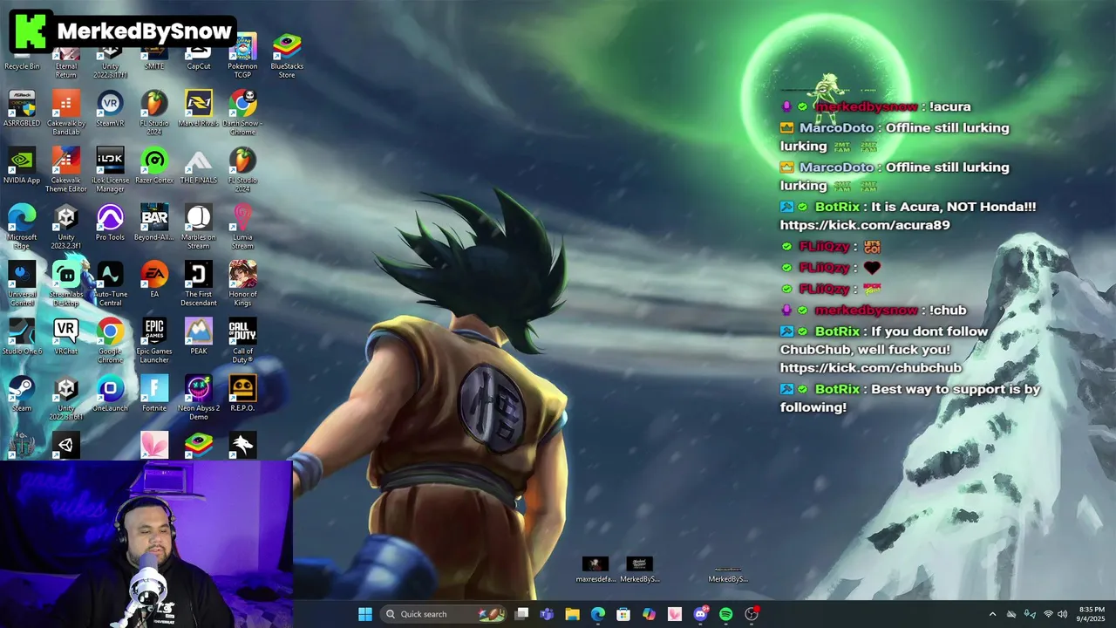Viewport: 1116px width, 628px height.
Task: Launch Razer Cortex
Action: (154, 166)
